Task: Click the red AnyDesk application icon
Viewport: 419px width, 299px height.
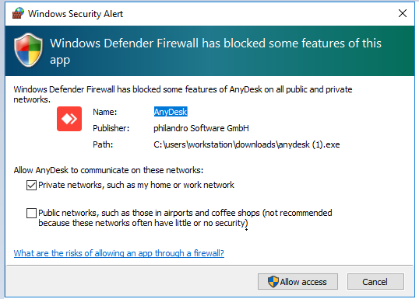Action: tap(69, 119)
